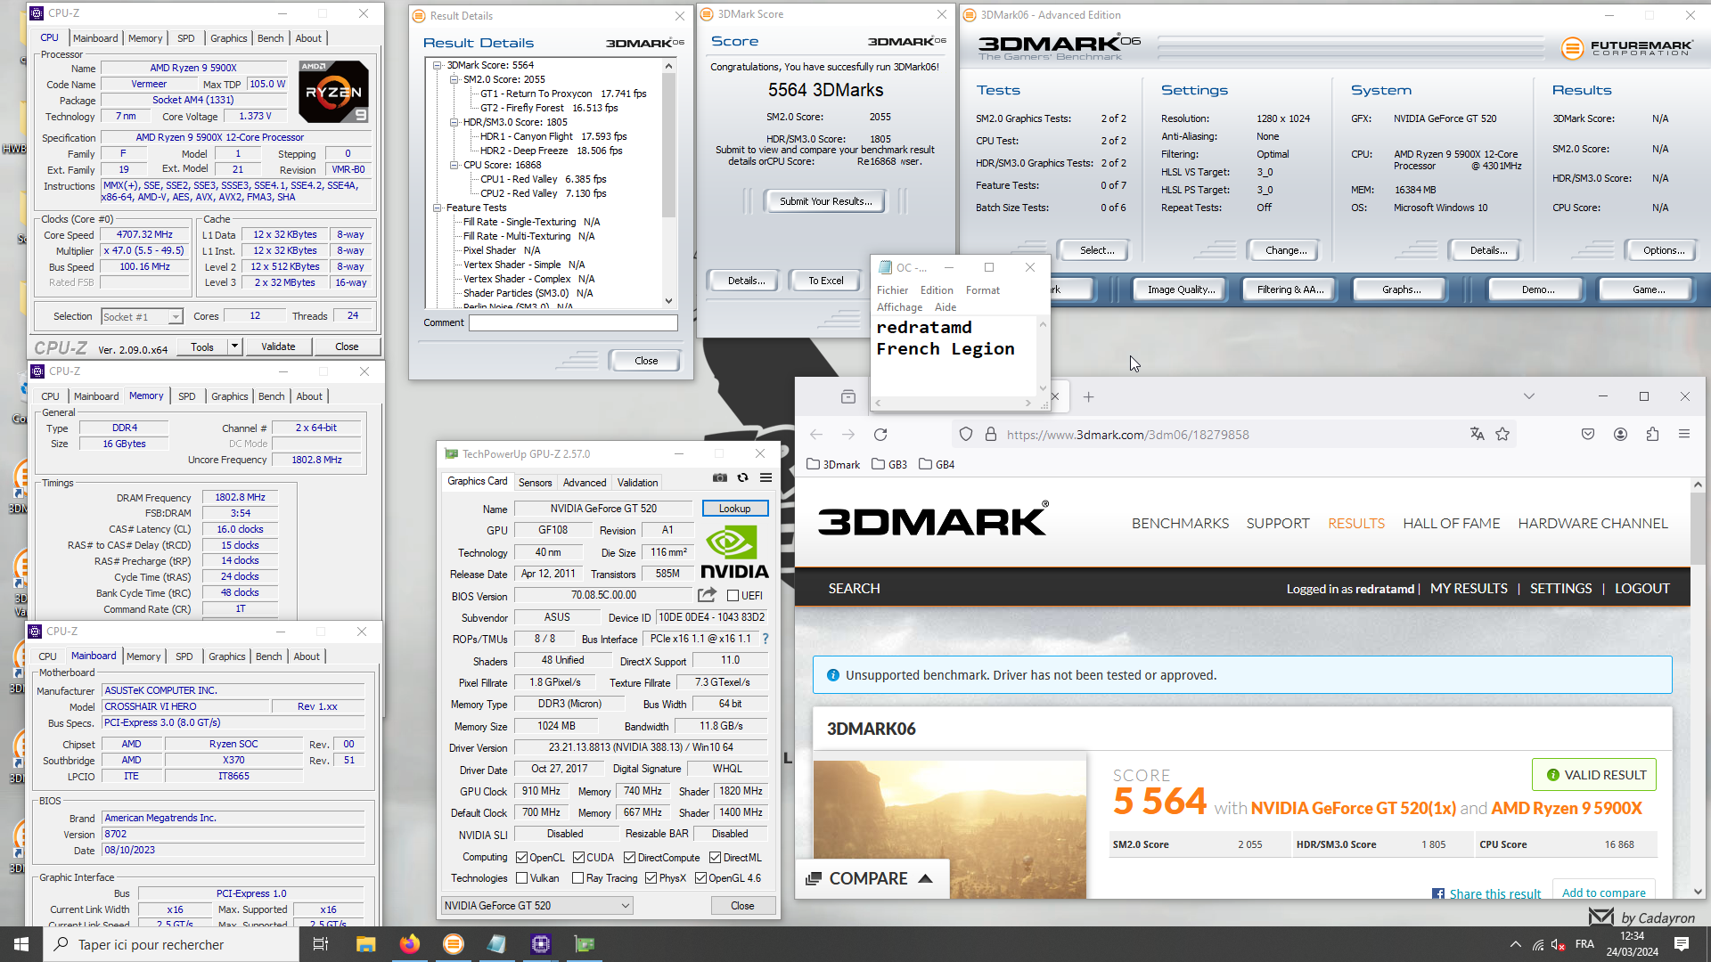This screenshot has height=962, width=1711.
Task: Click the To Excel button
Action: (826, 281)
